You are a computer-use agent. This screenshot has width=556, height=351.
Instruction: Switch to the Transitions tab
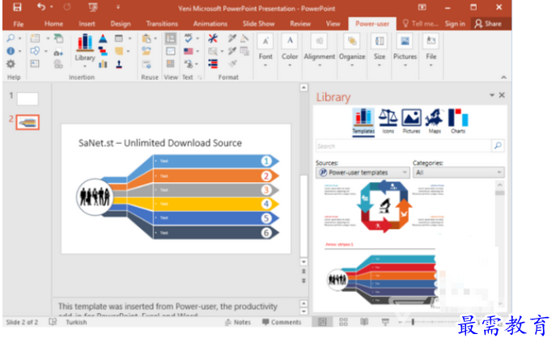(162, 23)
